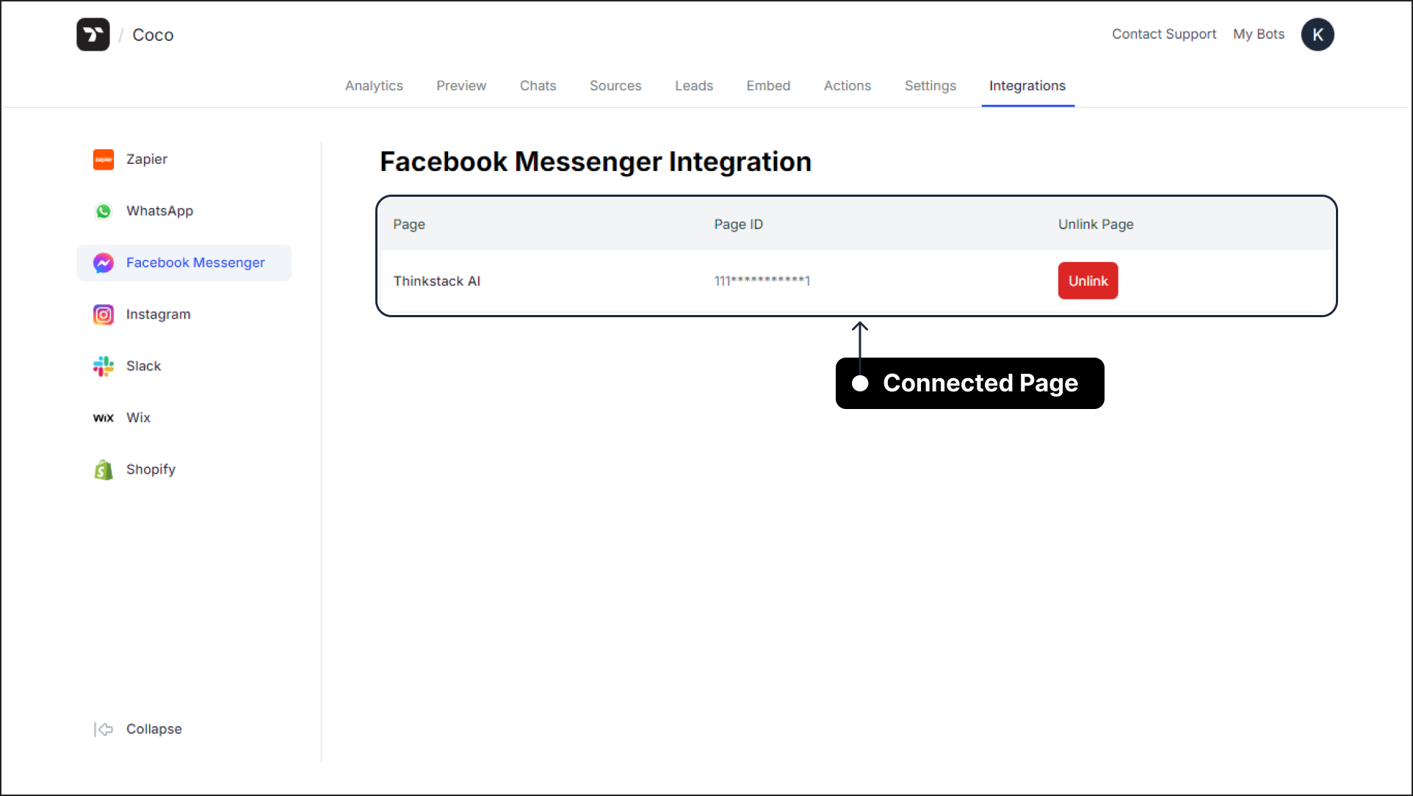Click the WhatsApp integration icon
The image size is (1413, 796).
[x=104, y=210]
